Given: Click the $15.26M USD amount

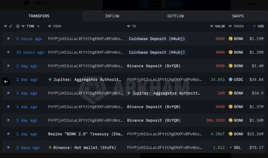Looking at the screenshot, I should click(x=255, y=134).
